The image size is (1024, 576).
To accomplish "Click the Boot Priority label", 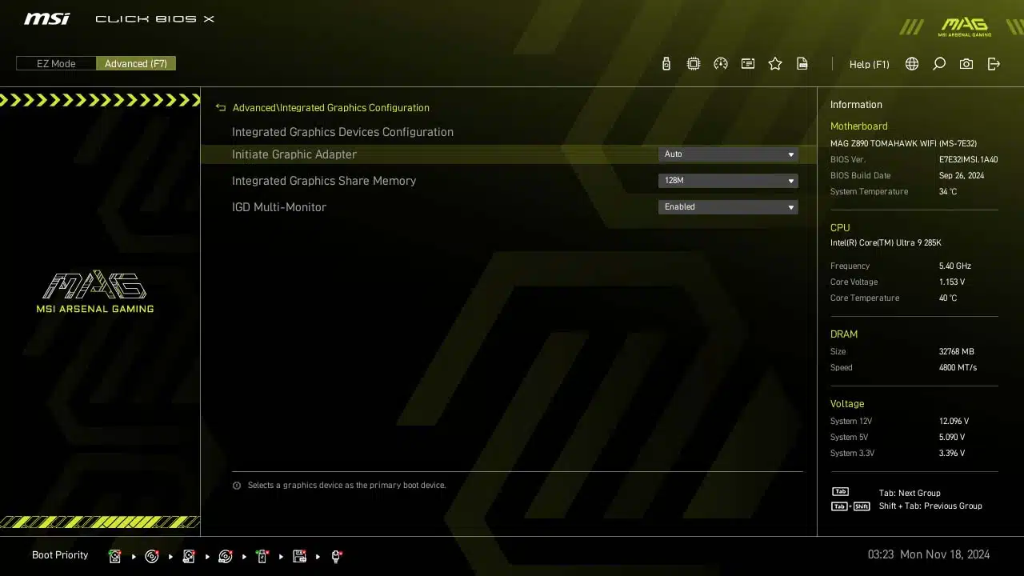I will click(x=60, y=555).
